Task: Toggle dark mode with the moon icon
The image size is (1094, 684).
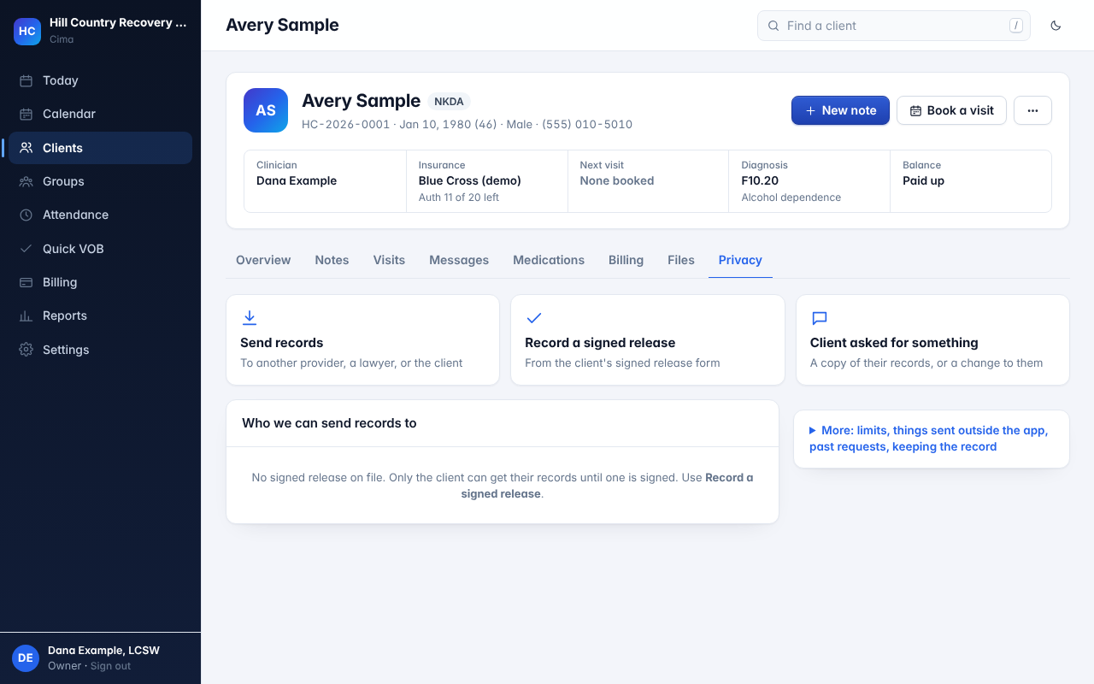Action: (1056, 26)
